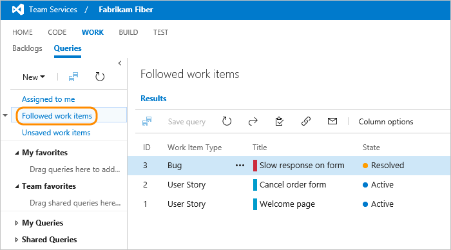Open Unsaved work items query

point(56,133)
